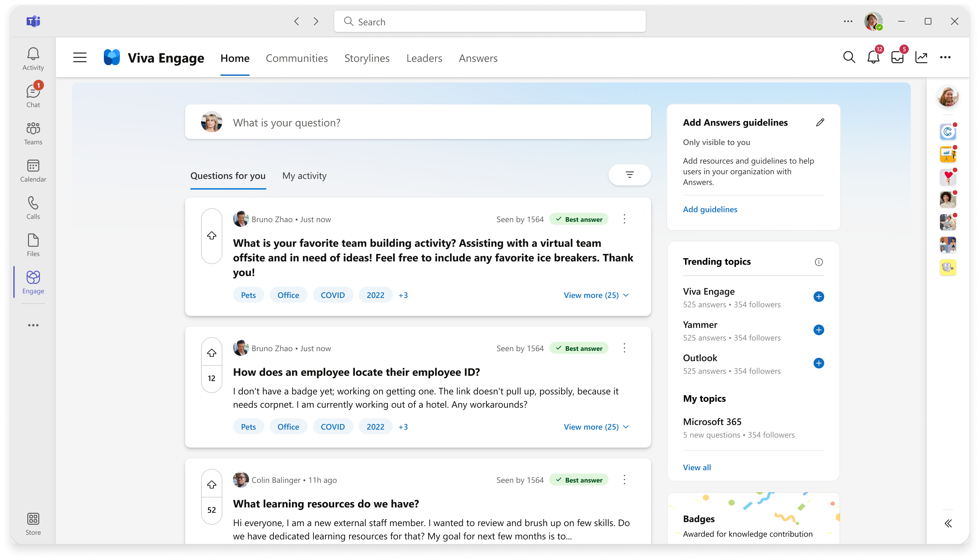Follow the Outlook trending topic
Image resolution: width=980 pixels, height=560 pixels.
coord(819,363)
